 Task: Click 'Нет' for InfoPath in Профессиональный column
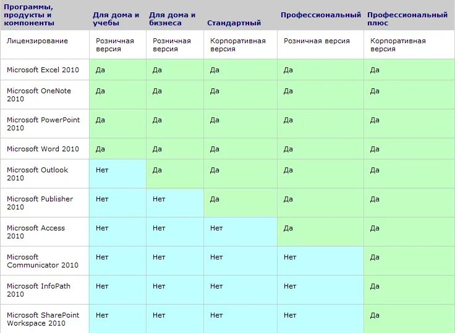tap(290, 286)
